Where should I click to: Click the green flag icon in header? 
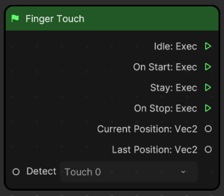click(15, 19)
